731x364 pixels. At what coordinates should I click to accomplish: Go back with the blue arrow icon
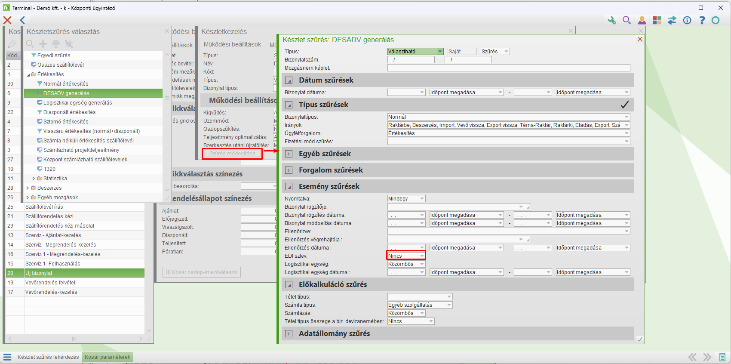pos(22,20)
